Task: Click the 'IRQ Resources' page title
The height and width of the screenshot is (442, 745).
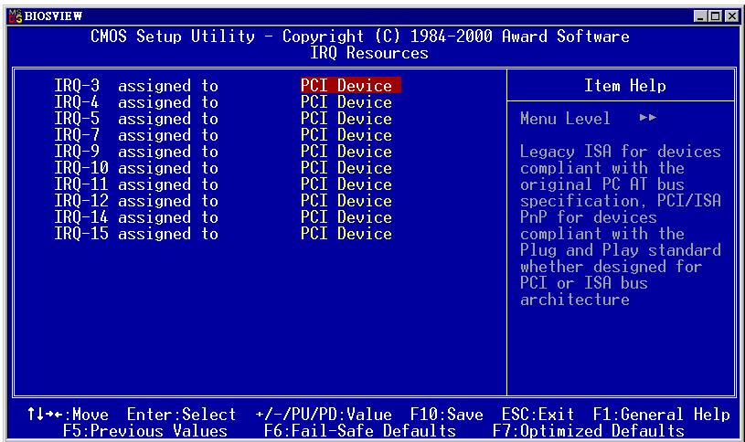Action: point(369,53)
